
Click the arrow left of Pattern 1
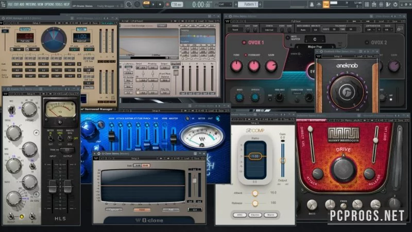tap(236, 5)
